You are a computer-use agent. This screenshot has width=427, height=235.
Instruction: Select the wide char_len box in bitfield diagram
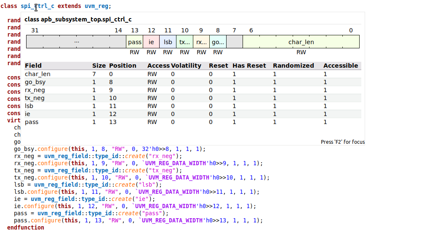[x=301, y=42]
